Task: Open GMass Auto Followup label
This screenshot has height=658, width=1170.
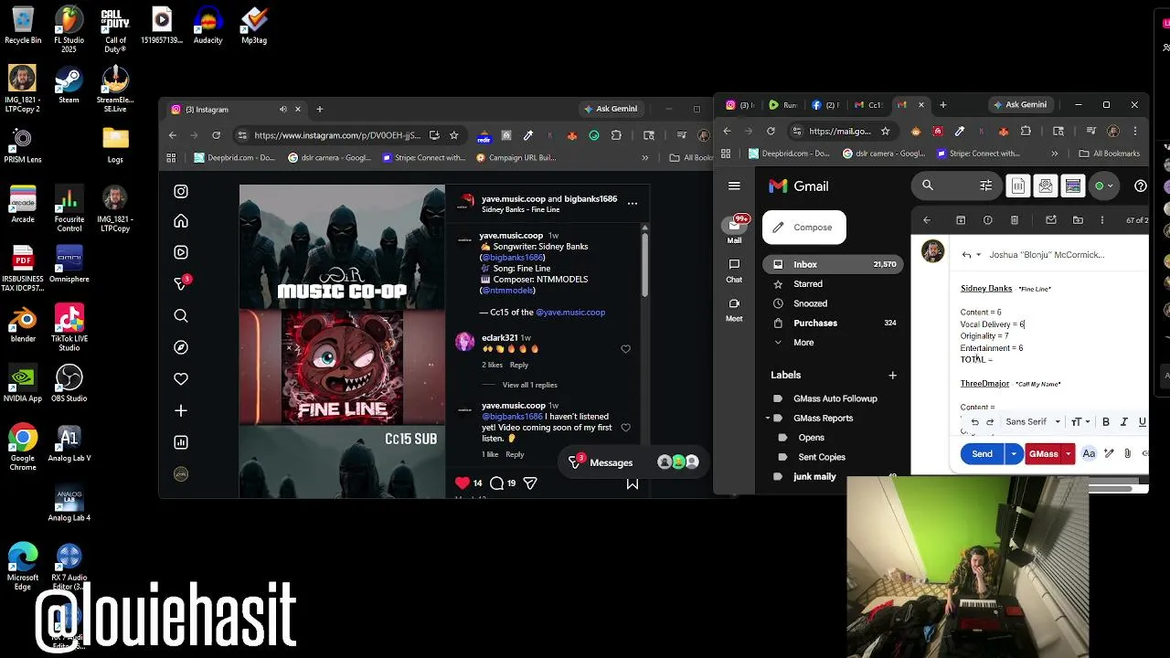Action: [834, 398]
